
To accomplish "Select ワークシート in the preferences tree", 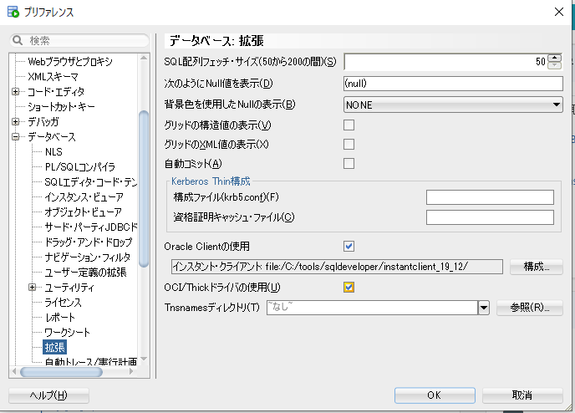I will click(x=67, y=333).
